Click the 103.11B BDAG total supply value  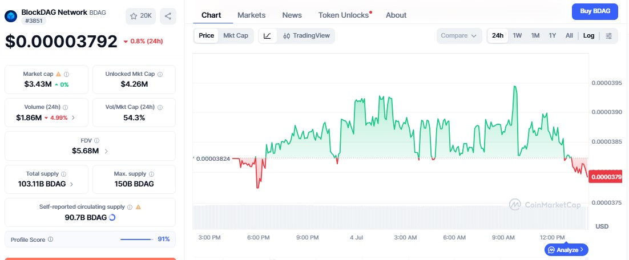tap(42, 184)
